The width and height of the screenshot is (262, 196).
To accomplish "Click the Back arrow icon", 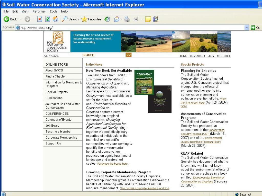I will click(6, 19).
